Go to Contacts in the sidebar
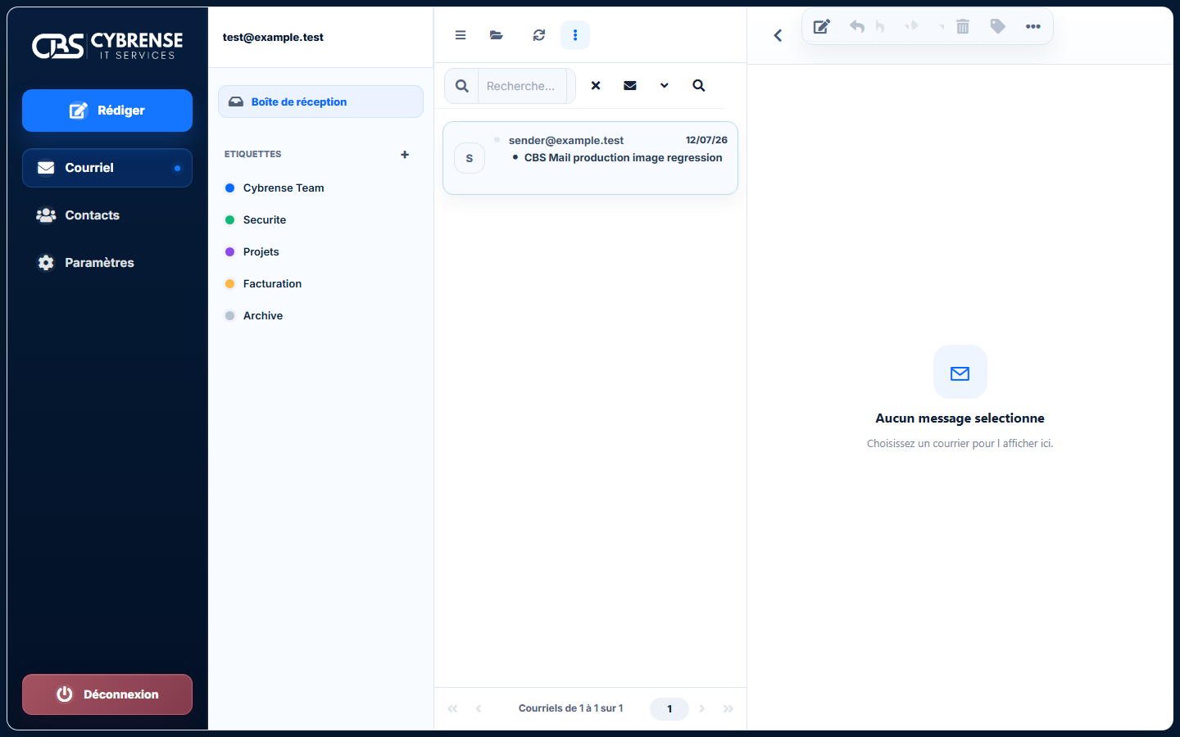 point(107,215)
